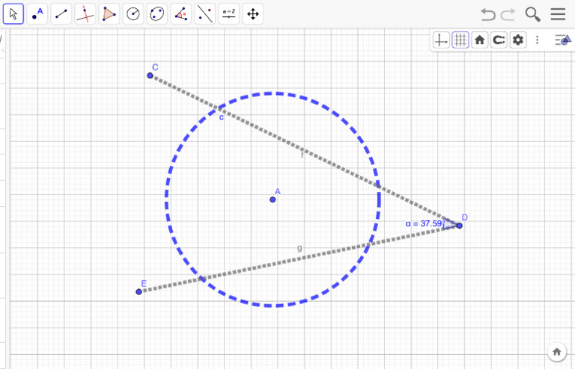Select the Circle with center tool
Screen dimensions: 575x369
click(x=133, y=14)
